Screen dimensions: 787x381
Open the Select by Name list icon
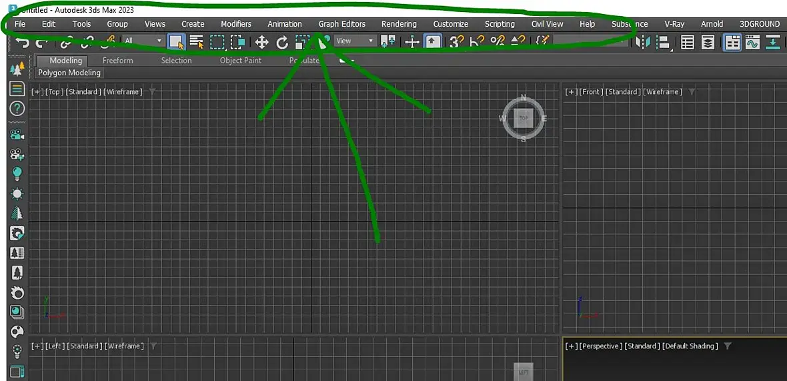point(196,41)
